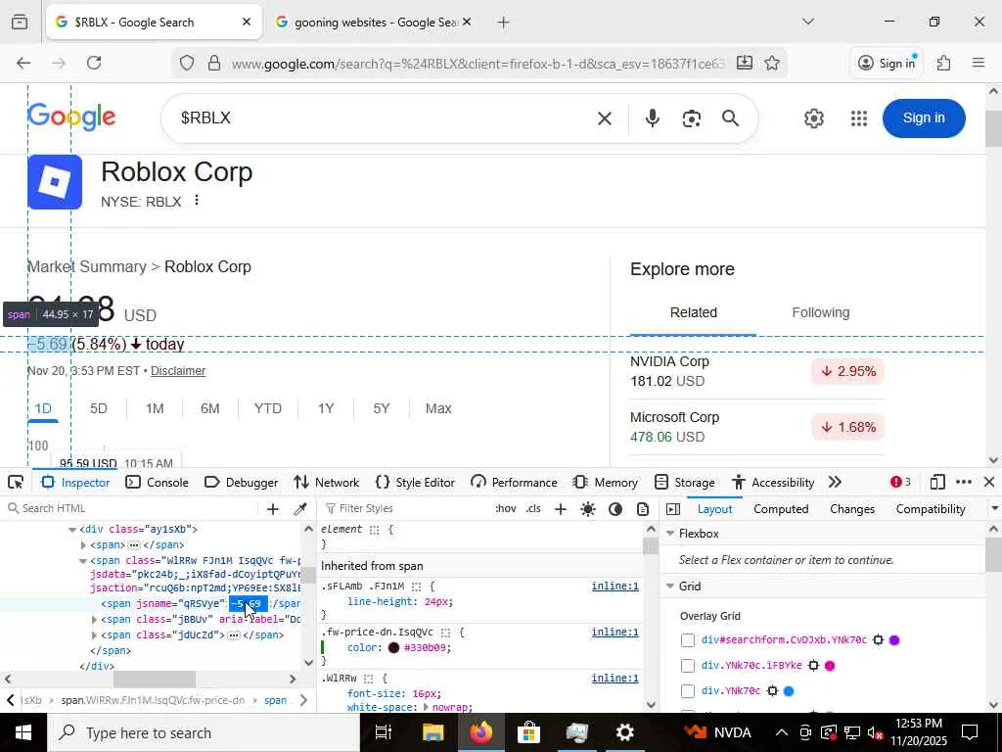
Task: Open Windows Start menu
Action: pyautogui.click(x=23, y=732)
